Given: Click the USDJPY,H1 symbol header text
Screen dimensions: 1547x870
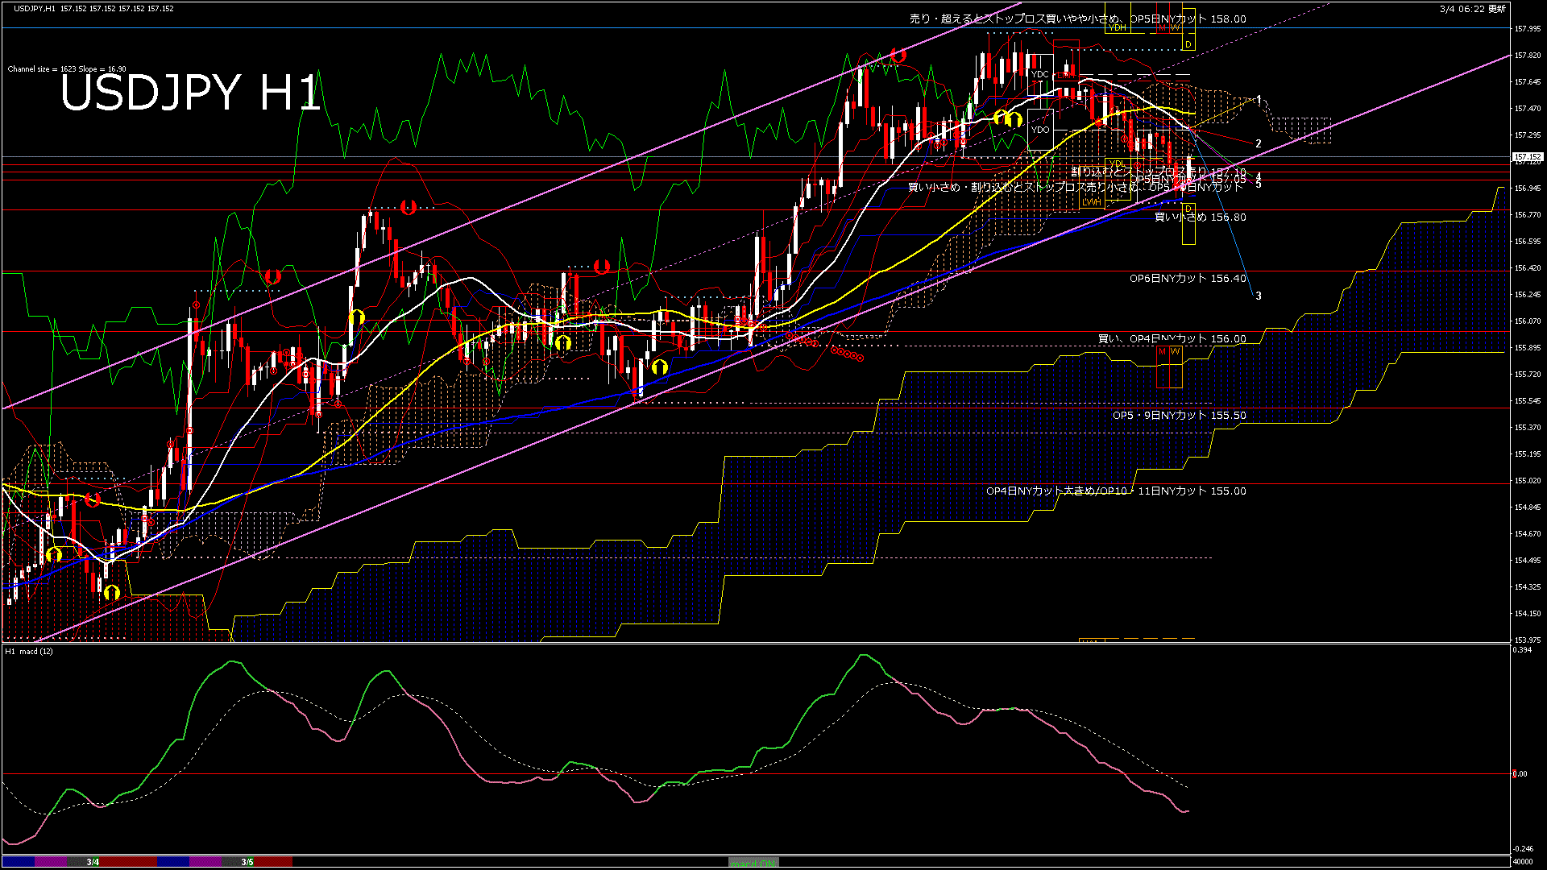Looking at the screenshot, I should [x=35, y=8].
